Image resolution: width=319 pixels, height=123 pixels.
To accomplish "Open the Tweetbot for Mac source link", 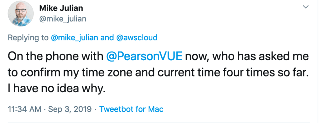I will [x=131, y=109].
